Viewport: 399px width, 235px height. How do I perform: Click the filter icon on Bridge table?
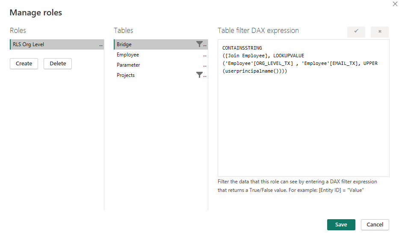point(199,44)
